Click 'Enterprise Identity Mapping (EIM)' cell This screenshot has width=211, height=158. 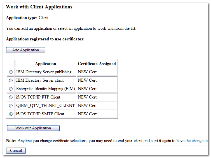pyautogui.click(x=46, y=89)
